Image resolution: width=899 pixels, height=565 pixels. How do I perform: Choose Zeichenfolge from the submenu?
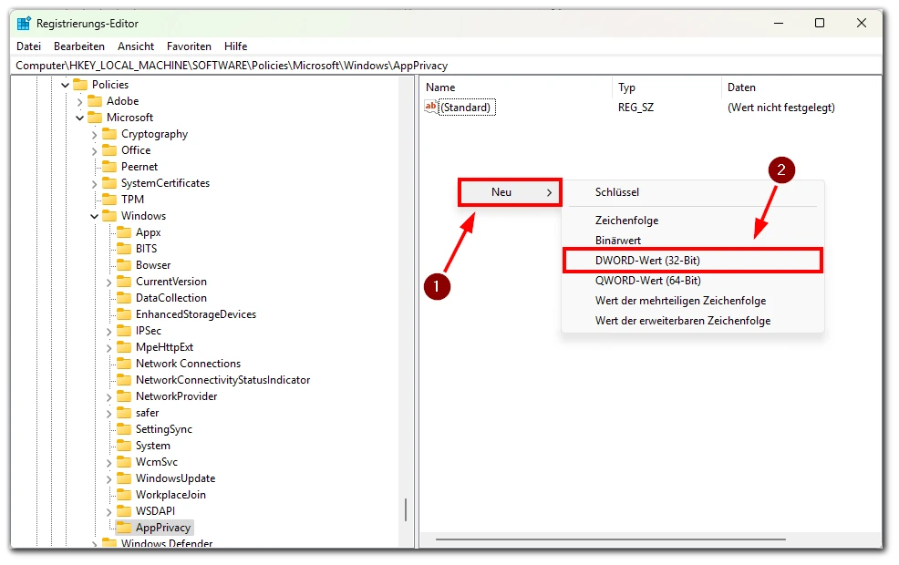(692, 221)
